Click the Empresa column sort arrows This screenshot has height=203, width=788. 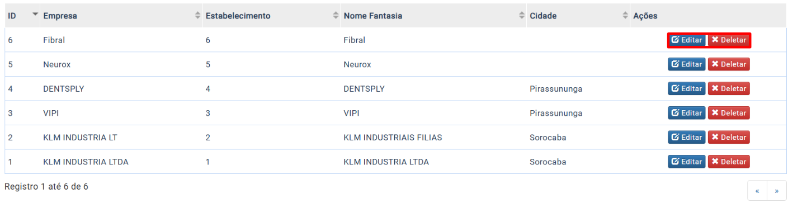pos(197,16)
